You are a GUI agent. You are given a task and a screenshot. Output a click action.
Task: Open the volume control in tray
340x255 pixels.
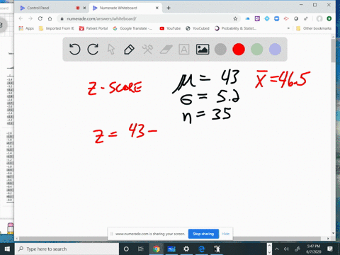286,249
